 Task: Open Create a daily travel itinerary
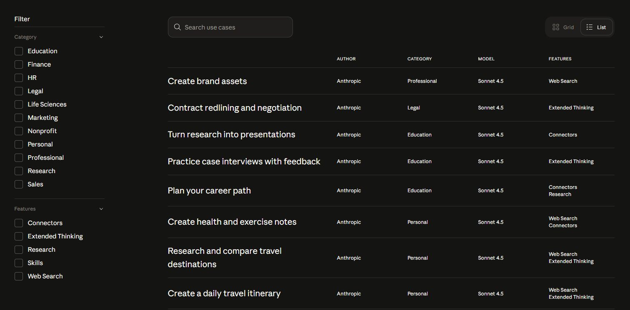(224, 293)
